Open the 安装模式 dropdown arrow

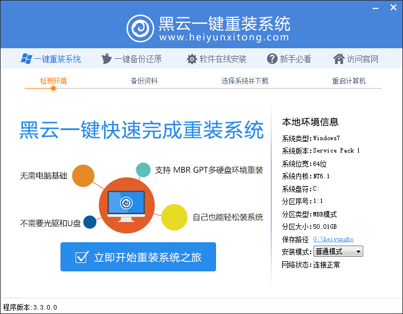pos(358,252)
